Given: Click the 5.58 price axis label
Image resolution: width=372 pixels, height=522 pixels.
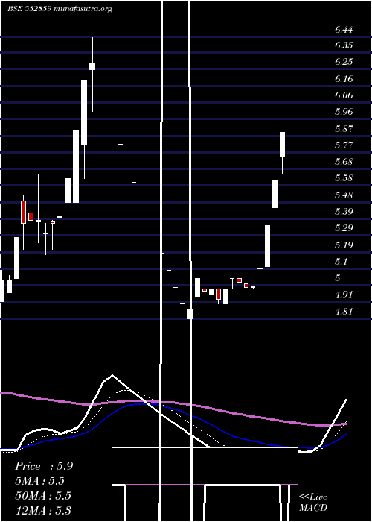Looking at the screenshot, I should pos(344,178).
